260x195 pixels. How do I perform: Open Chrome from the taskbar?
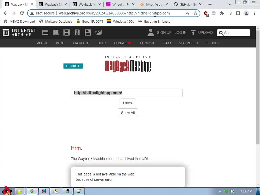tap(32, 191)
